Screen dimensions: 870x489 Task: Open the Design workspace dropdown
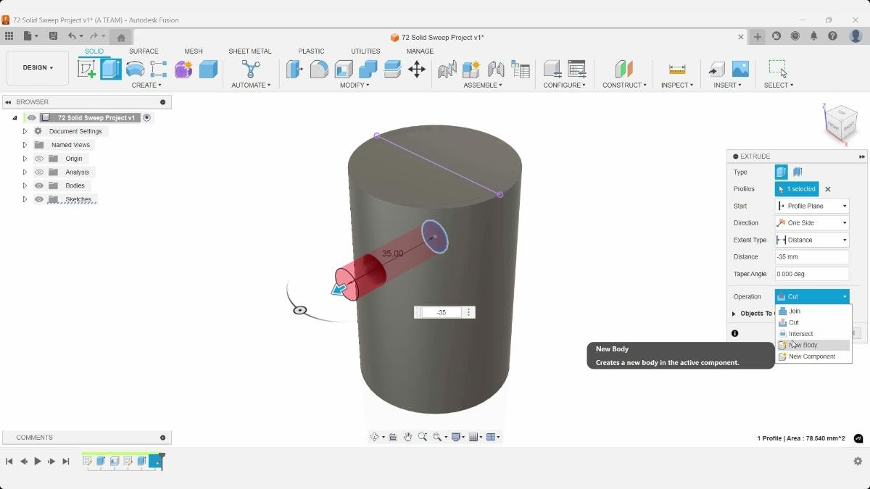[x=38, y=68]
